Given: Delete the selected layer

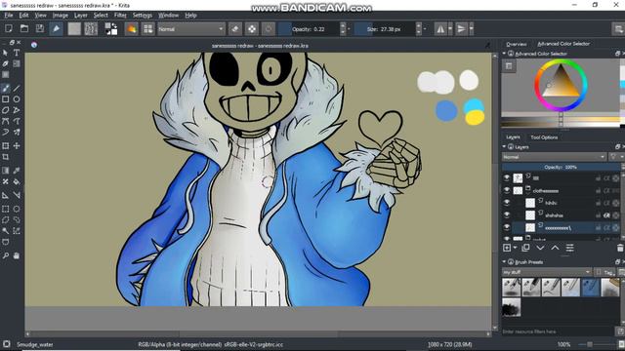Looking at the screenshot, I should click(620, 248).
